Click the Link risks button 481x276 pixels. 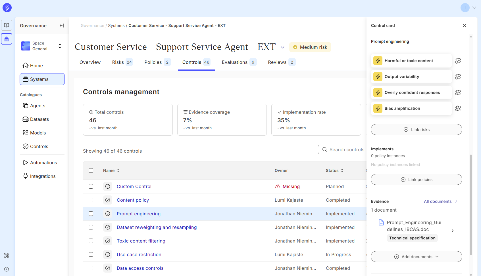(416, 130)
